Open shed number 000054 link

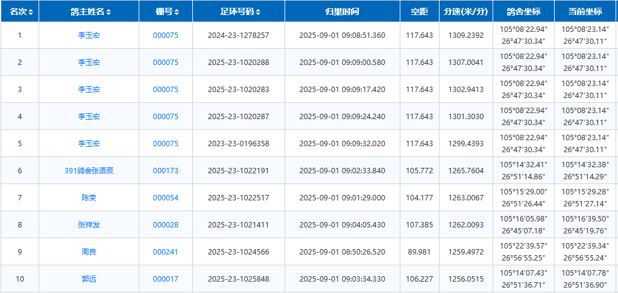[165, 198]
